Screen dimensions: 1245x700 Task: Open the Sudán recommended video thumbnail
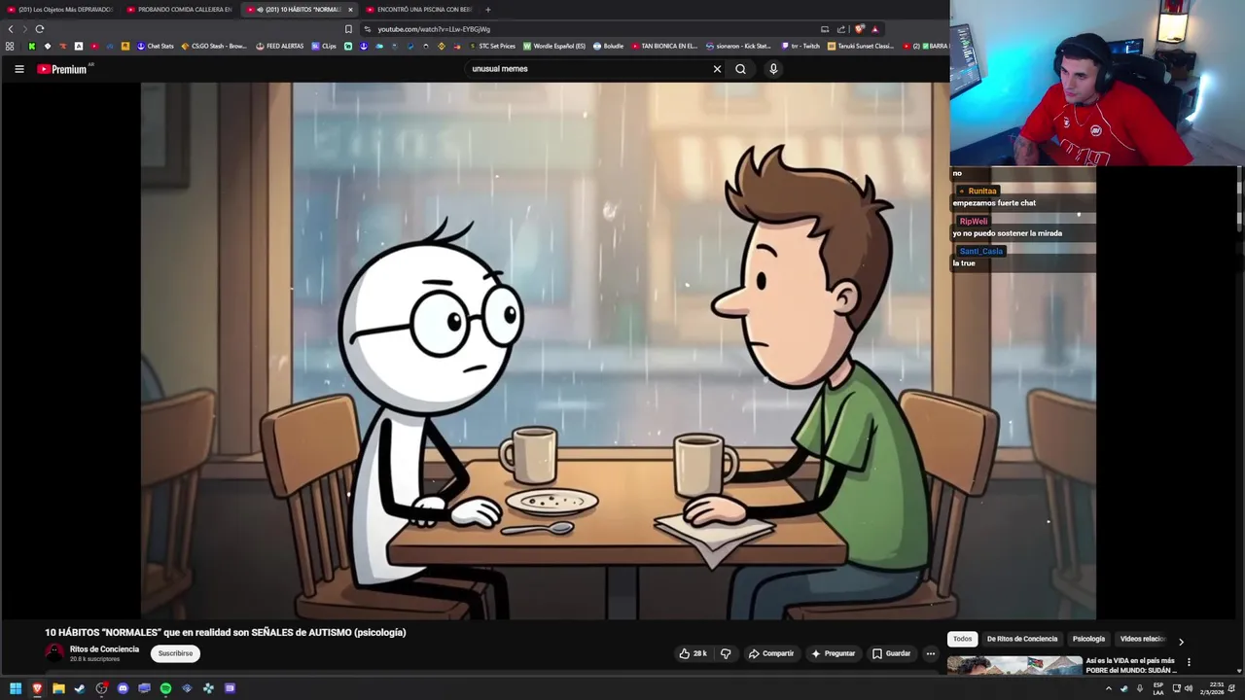(x=1014, y=665)
